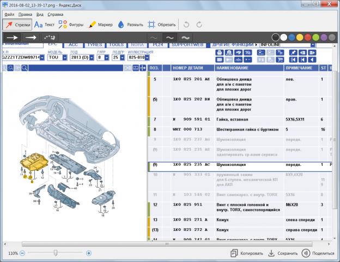The image size is (340, 262).
Task: Choose the Текст text tool
Action: pyautogui.click(x=44, y=25)
